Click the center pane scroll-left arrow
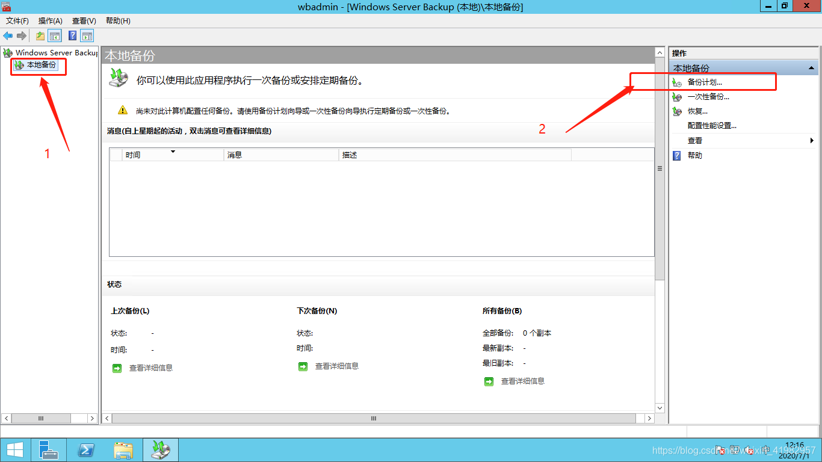822x462 pixels. [x=107, y=418]
